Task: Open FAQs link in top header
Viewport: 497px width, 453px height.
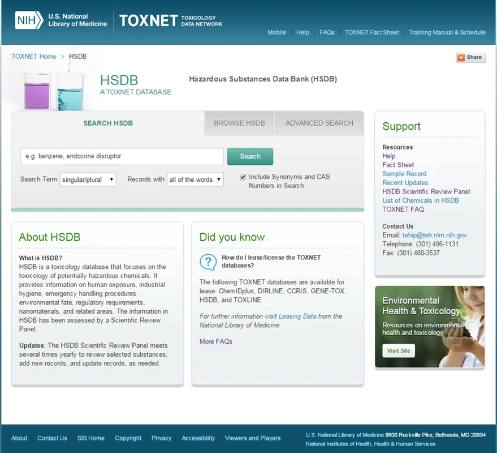Action: pos(327,32)
